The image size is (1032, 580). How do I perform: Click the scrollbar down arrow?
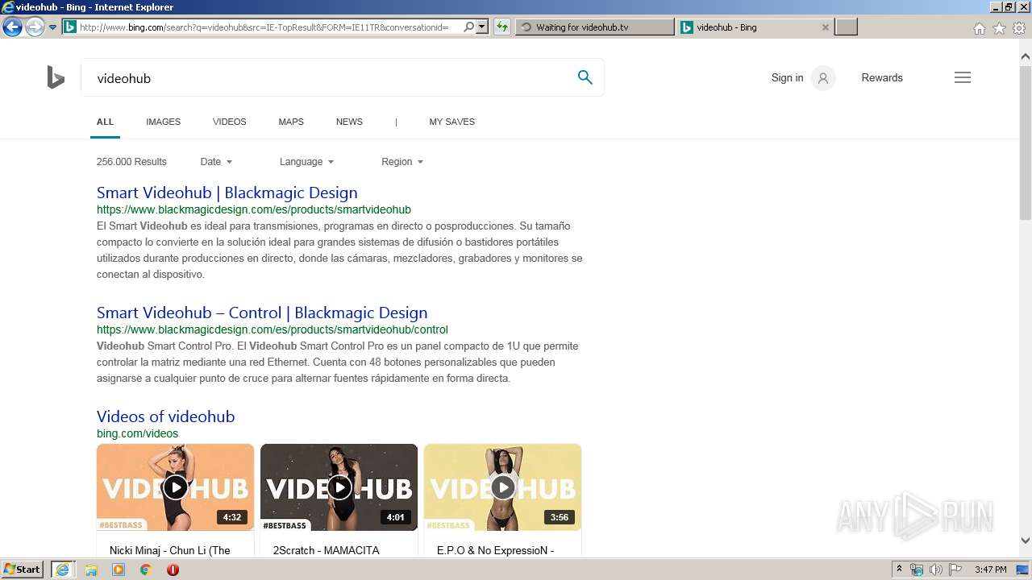tap(1026, 541)
